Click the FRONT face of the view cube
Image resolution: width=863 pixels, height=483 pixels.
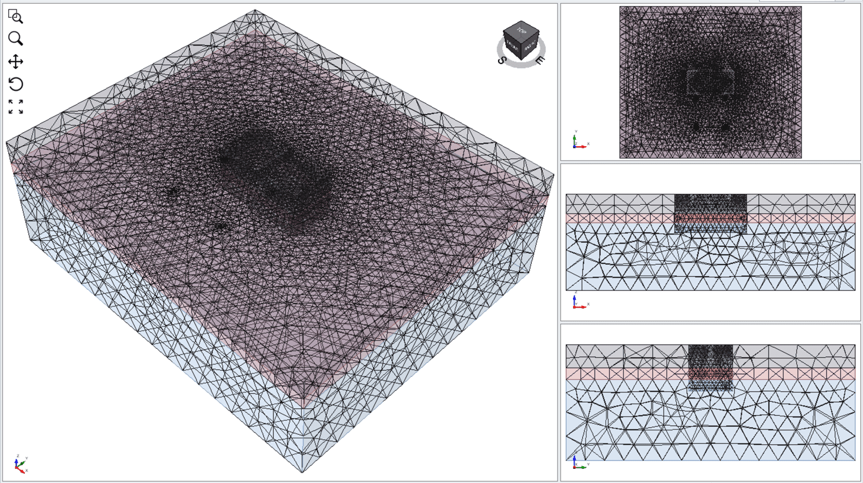pyautogui.click(x=512, y=47)
